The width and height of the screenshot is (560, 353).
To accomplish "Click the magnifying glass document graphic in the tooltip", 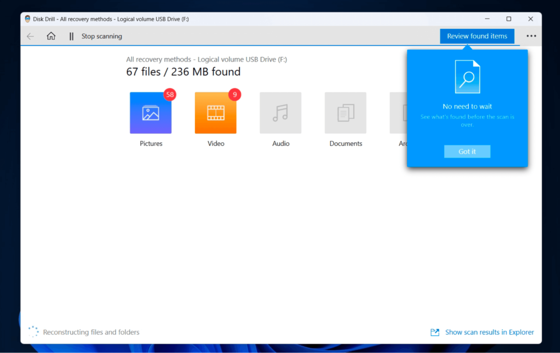I will coord(467,76).
